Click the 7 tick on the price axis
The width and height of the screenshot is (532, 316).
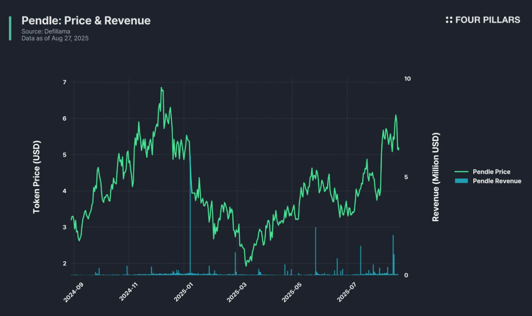64,82
